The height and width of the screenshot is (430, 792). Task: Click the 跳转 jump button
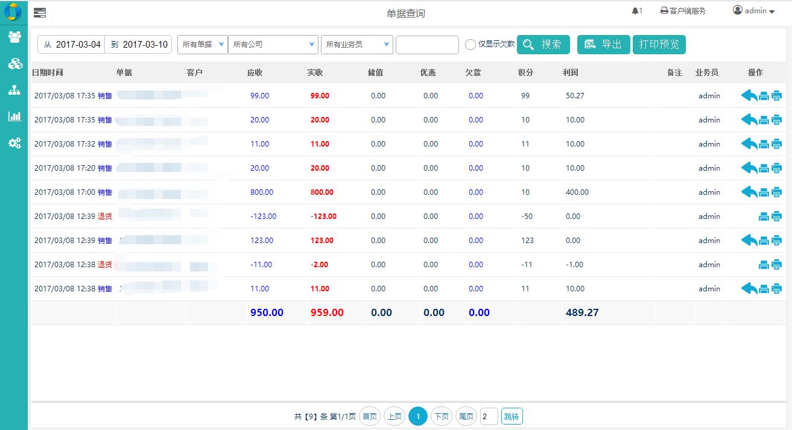click(512, 416)
